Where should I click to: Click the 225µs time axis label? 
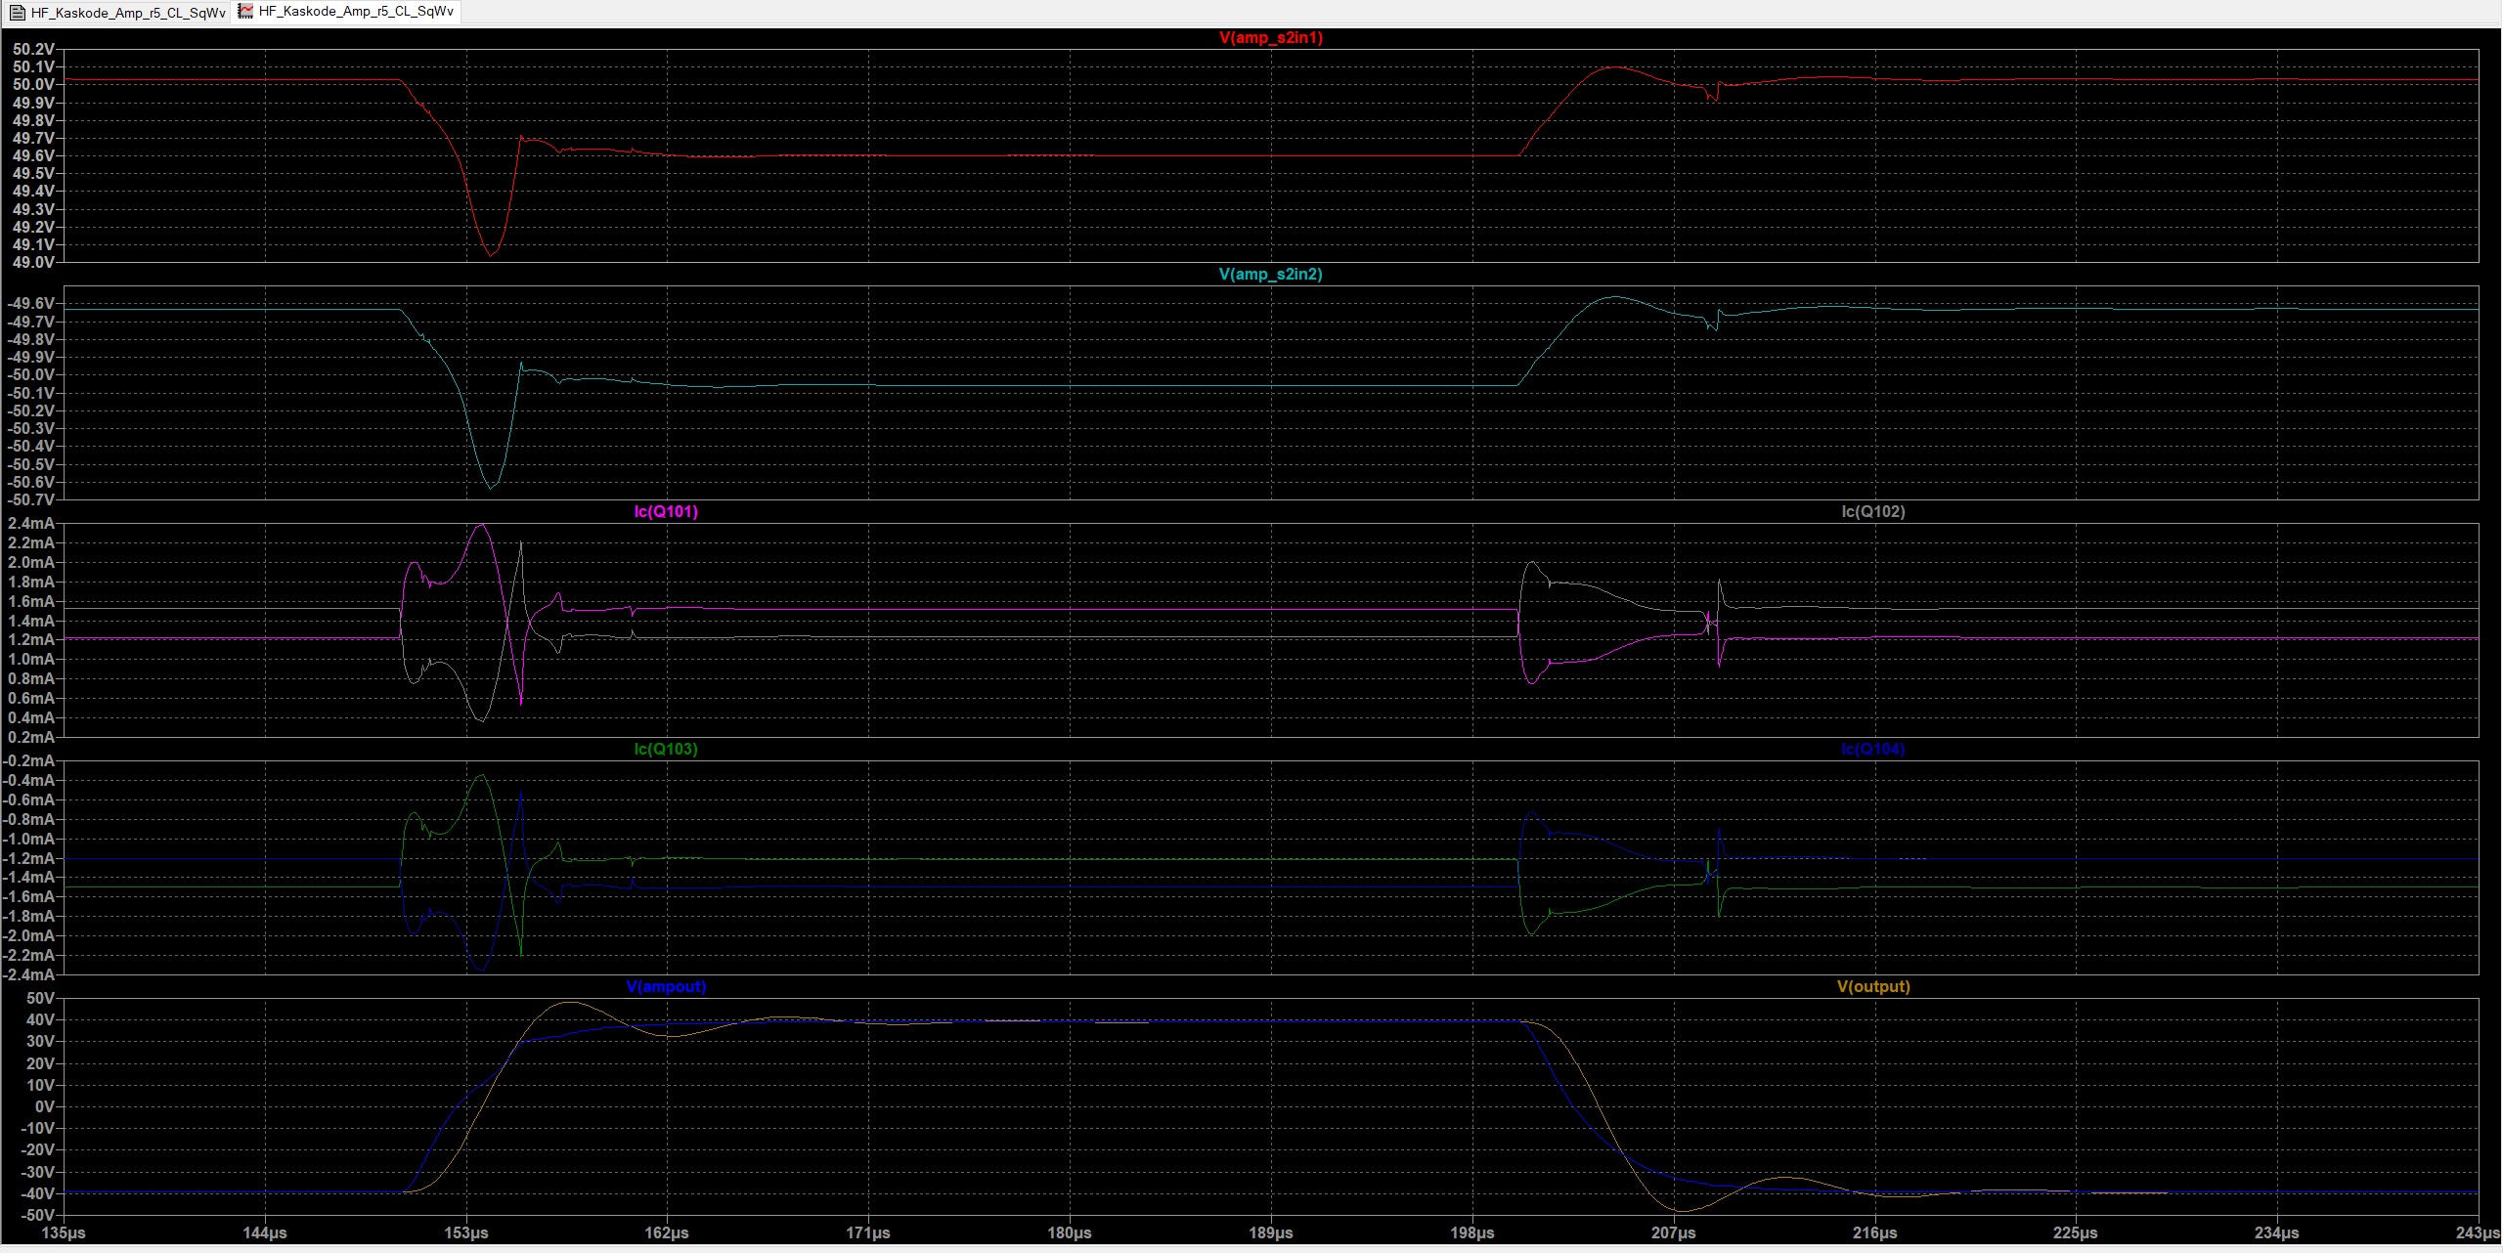tap(2076, 1232)
